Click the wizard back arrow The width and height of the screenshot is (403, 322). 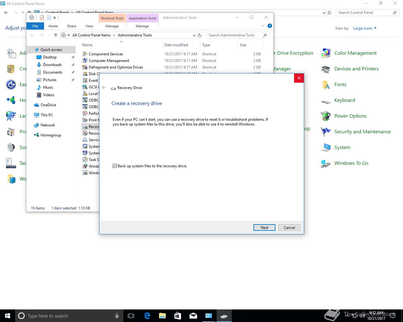click(x=104, y=88)
